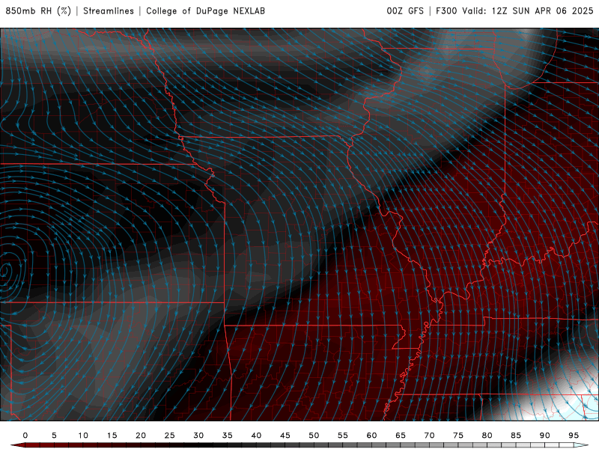
Task: Click the '0' value on the colorbar scale
Action: (x=25, y=436)
